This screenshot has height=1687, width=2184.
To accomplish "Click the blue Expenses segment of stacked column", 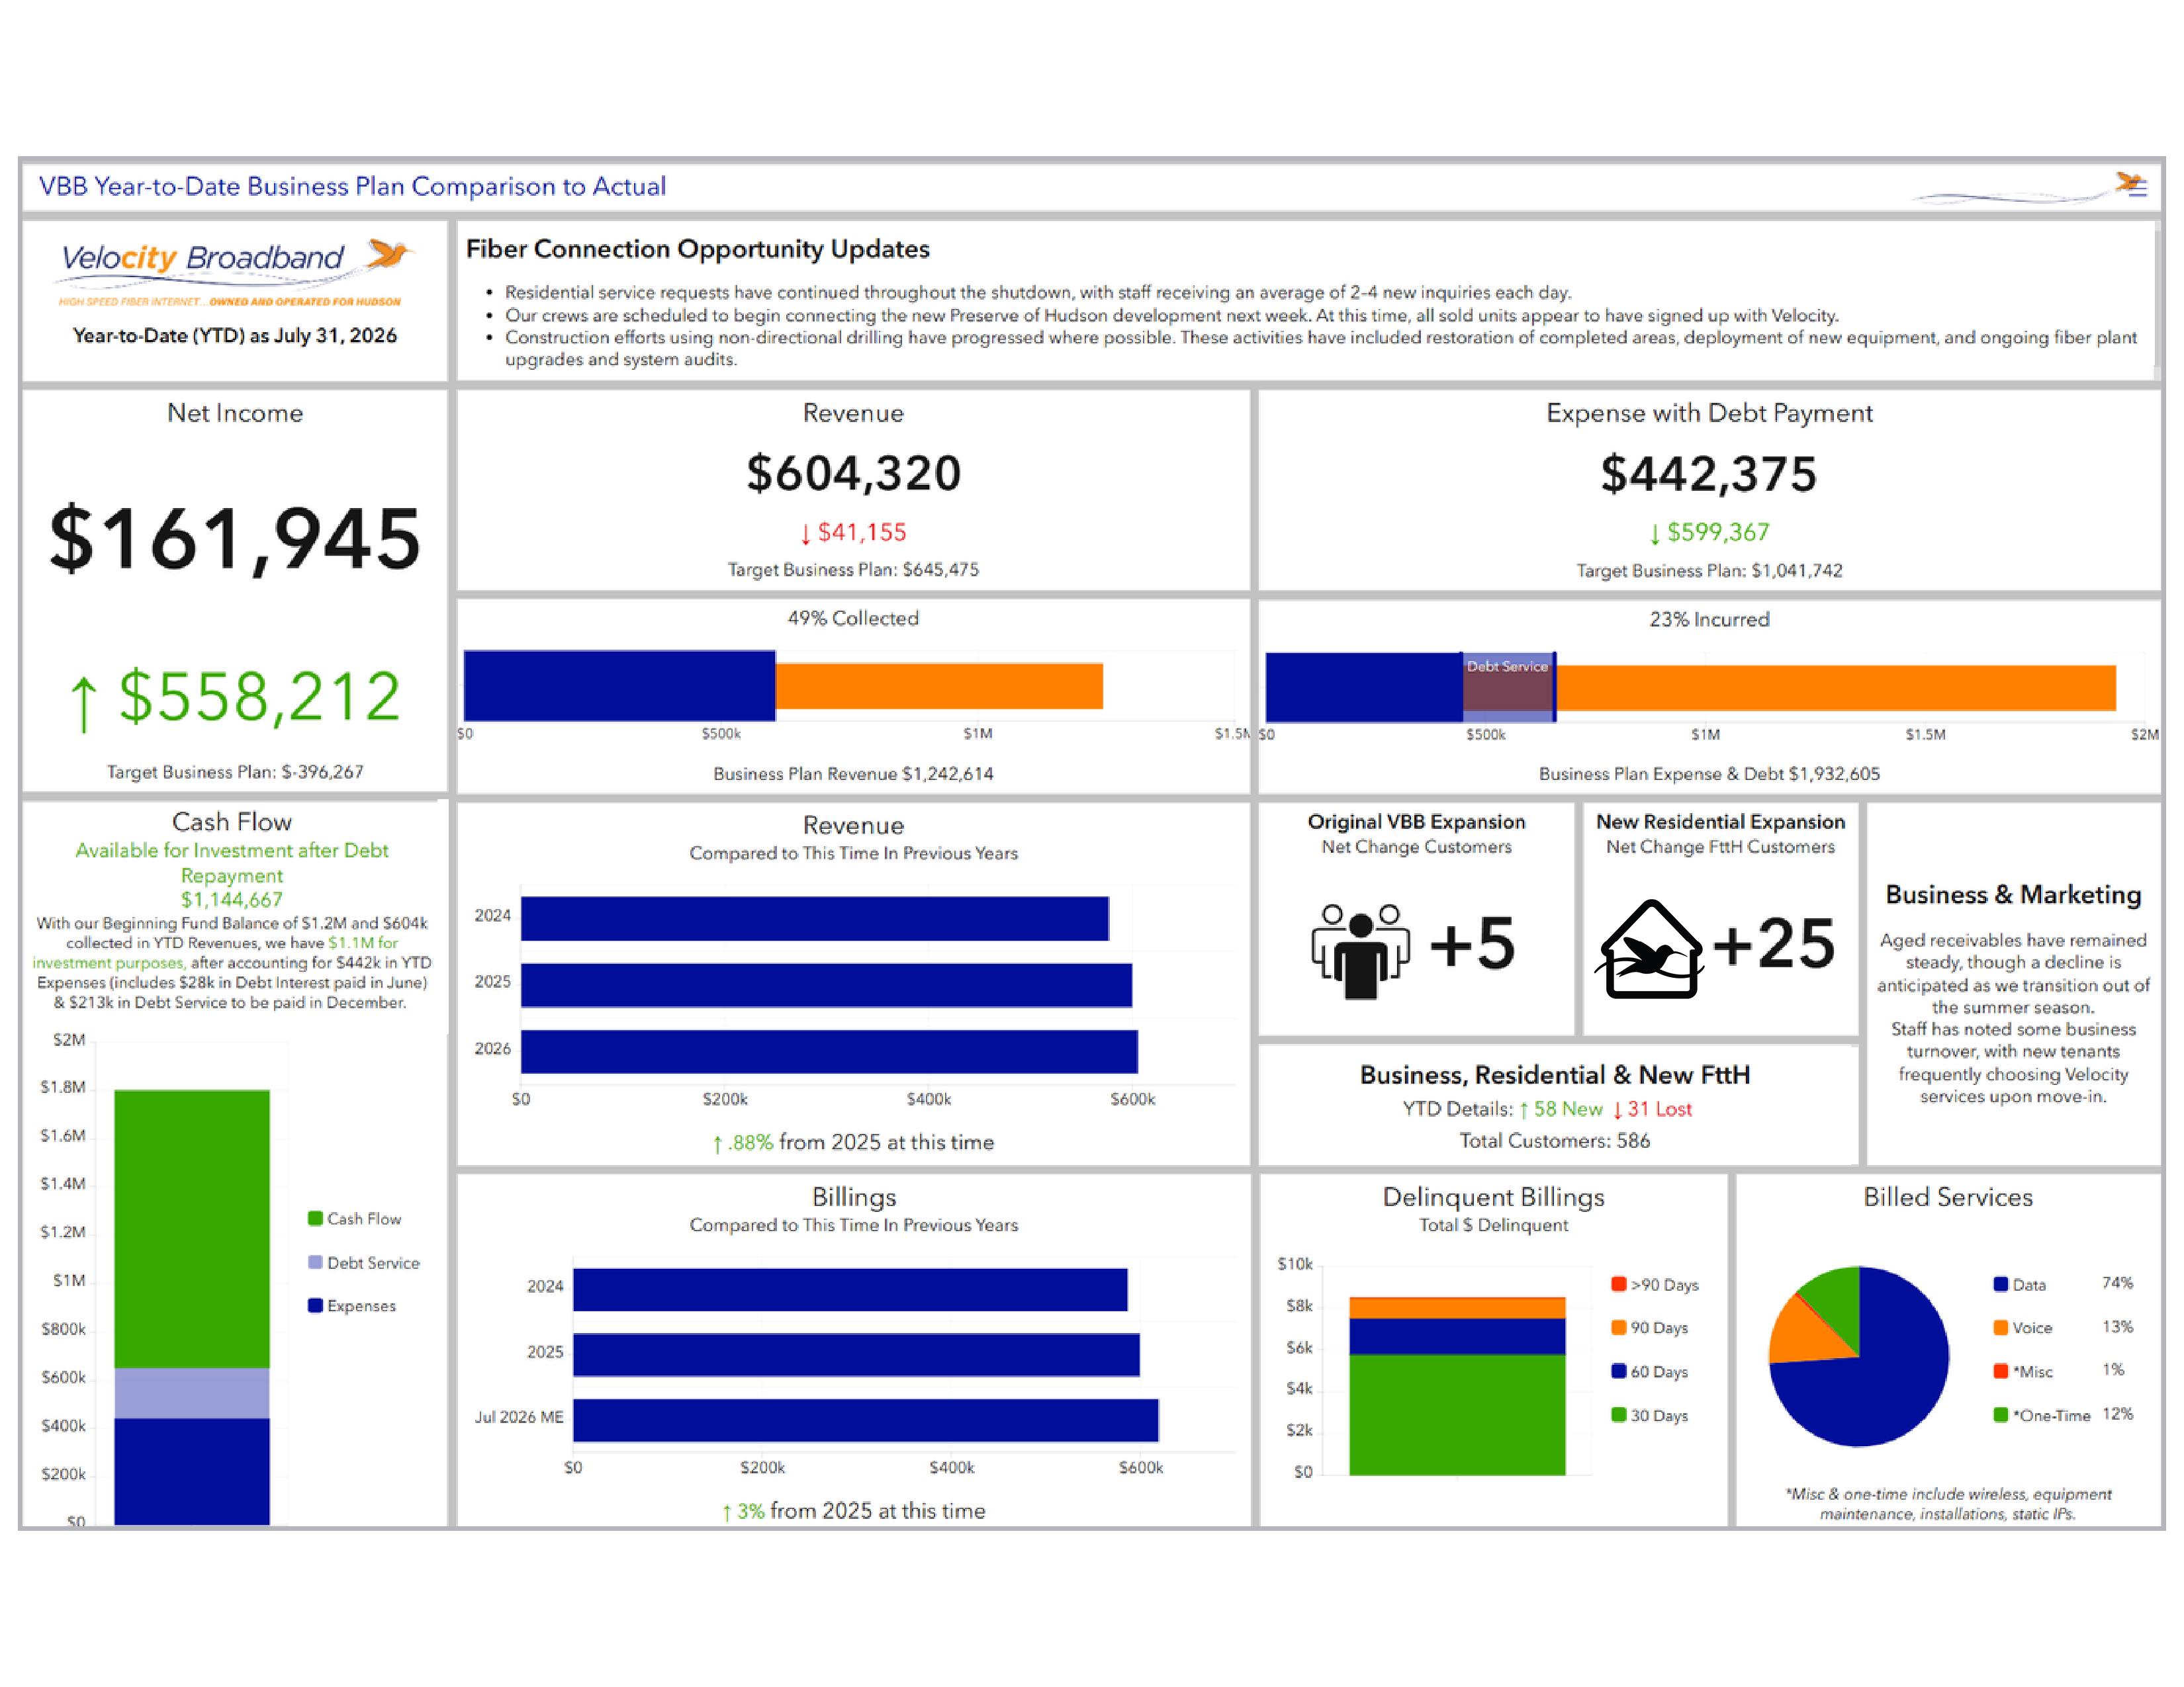I will 192,1471.
